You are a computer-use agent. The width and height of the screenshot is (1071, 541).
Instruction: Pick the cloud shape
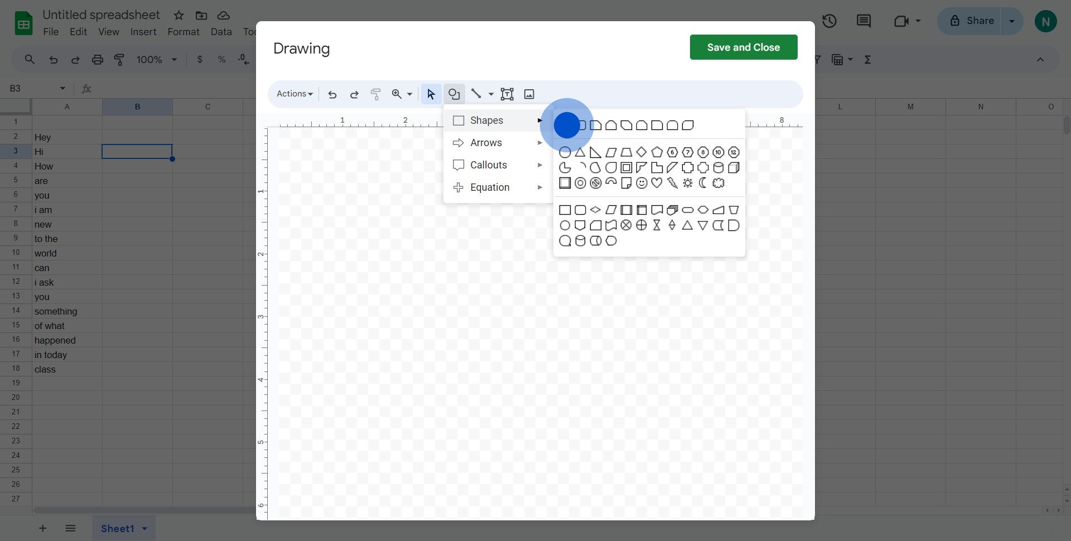click(x=718, y=183)
